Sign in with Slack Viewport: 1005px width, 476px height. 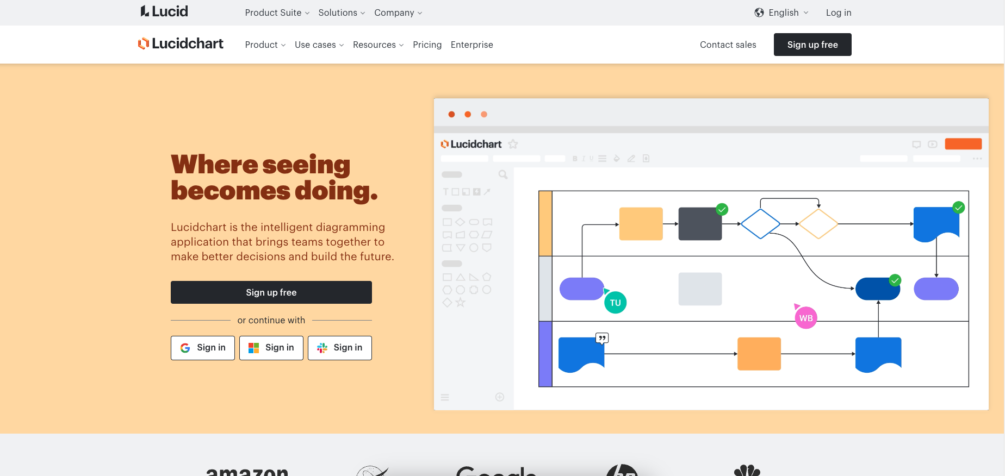click(340, 348)
